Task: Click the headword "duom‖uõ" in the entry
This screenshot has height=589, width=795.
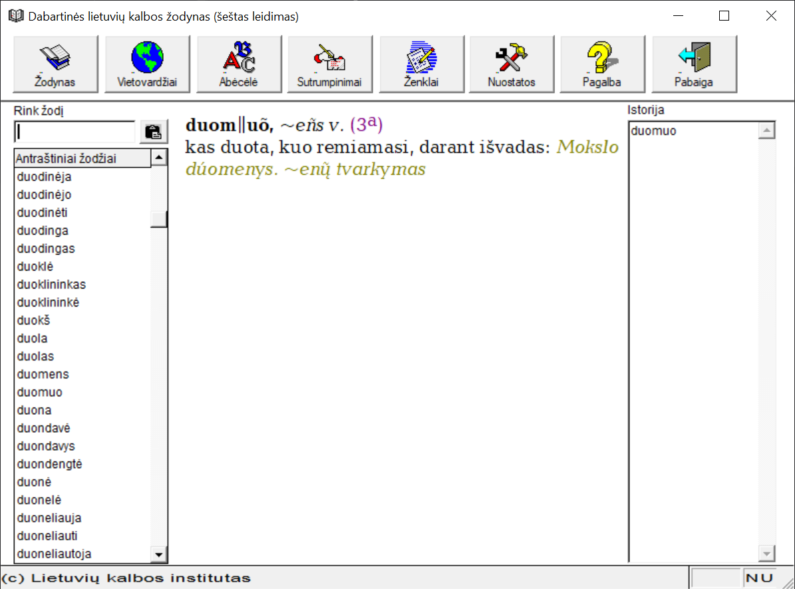Action: pyautogui.click(x=230, y=125)
